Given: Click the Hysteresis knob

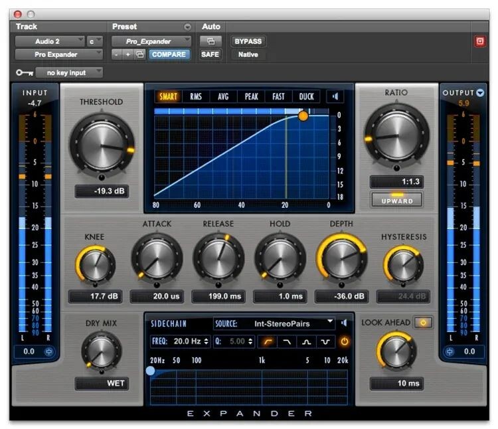Looking at the screenshot, I should pos(403,264).
